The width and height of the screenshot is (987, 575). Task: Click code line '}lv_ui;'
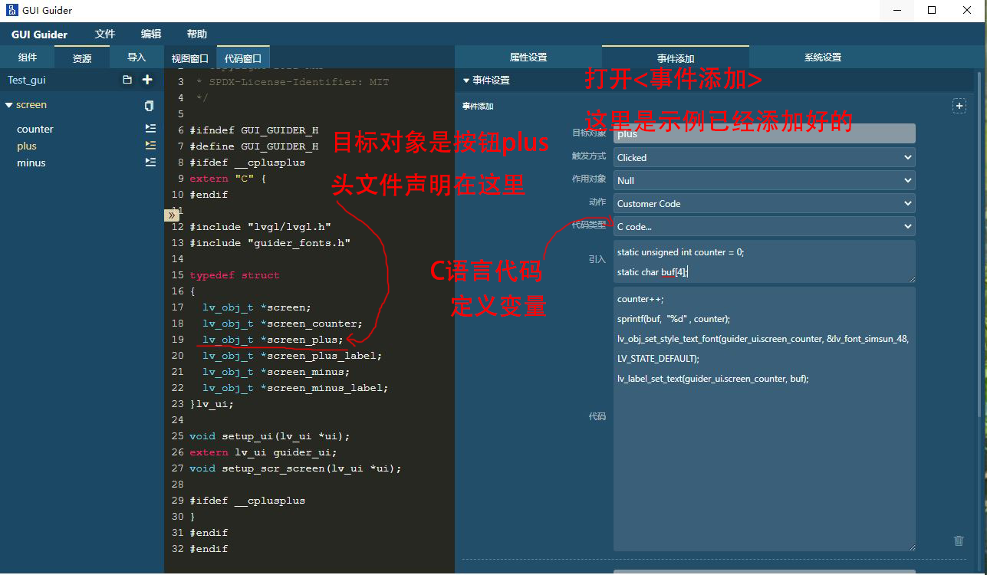[212, 404]
